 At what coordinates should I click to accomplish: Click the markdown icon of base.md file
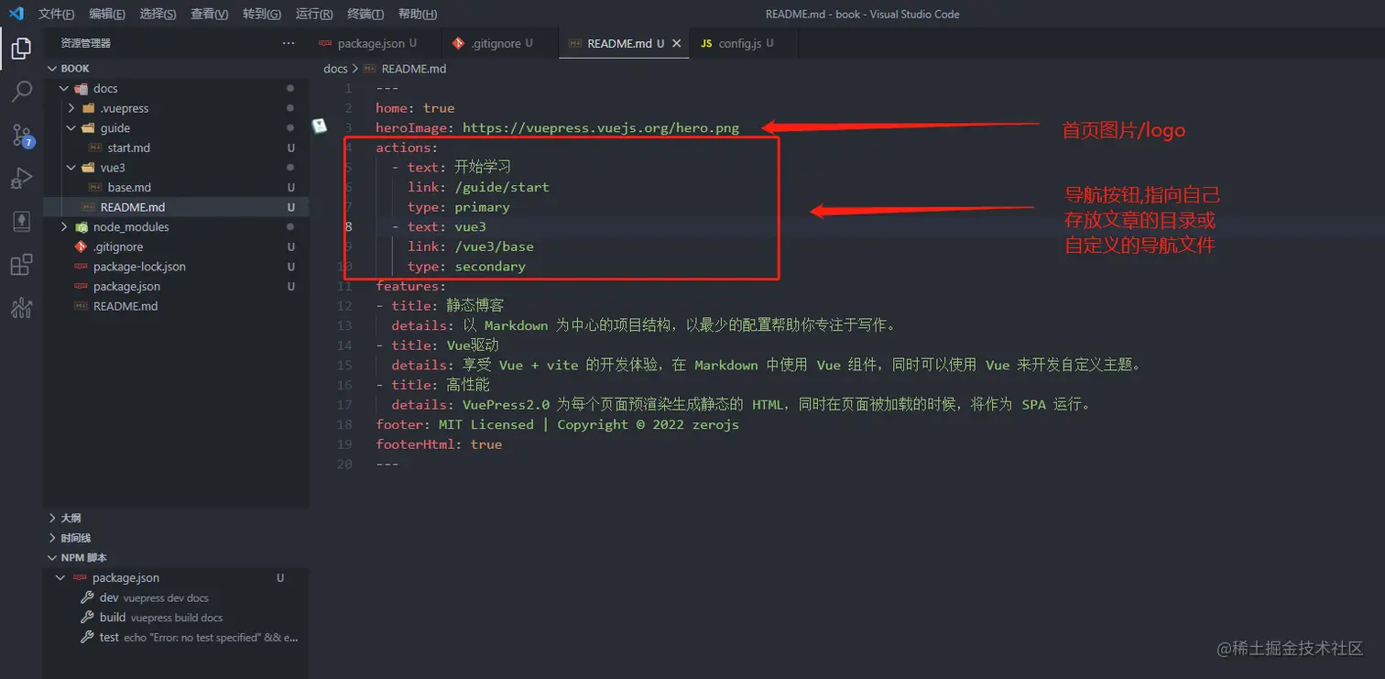[x=95, y=187]
